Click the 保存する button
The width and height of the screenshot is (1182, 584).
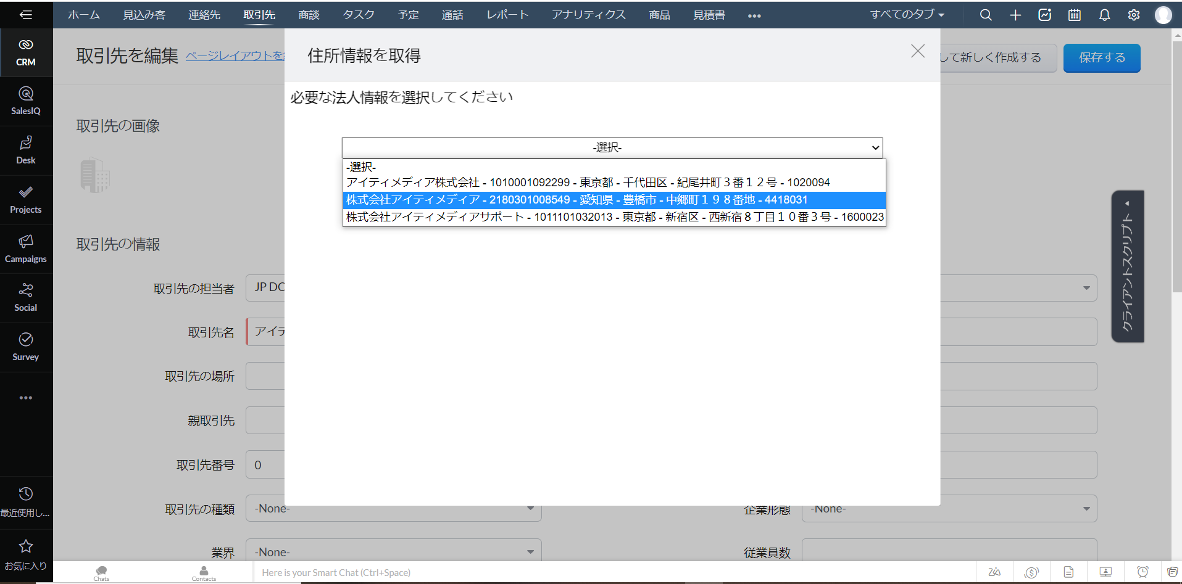(1102, 58)
